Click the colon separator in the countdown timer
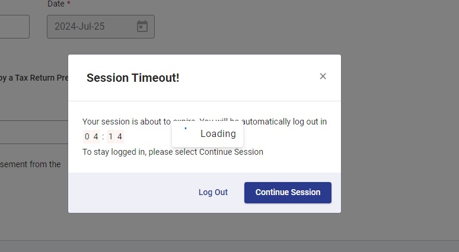The image size is (459, 252). [103, 137]
